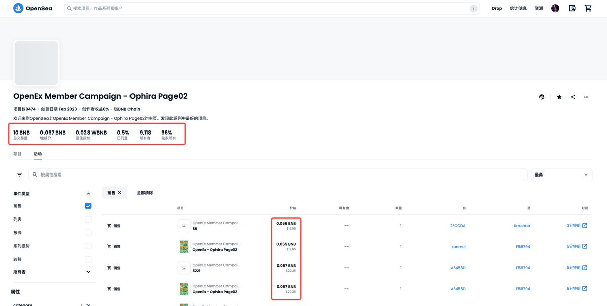Click the main OpenSea search field

point(272,8)
